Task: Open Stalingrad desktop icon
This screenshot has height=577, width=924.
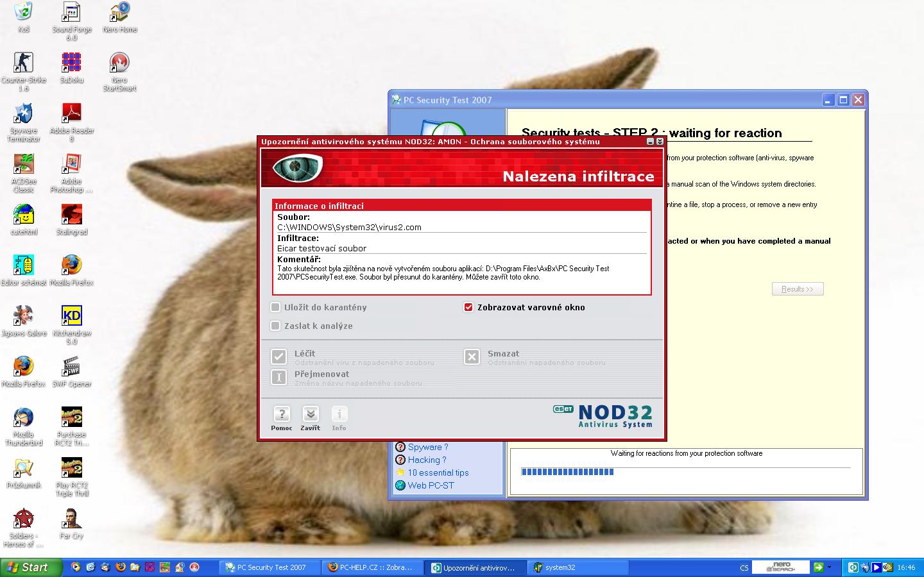Action: click(72, 220)
